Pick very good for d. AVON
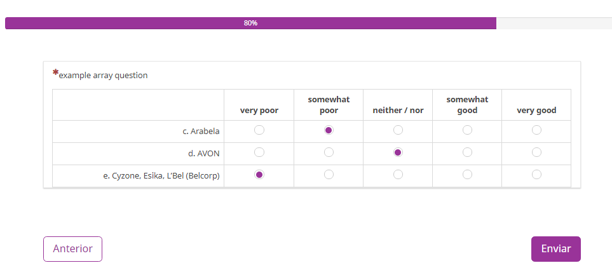Image resolution: width=612 pixels, height=277 pixels. point(536,152)
